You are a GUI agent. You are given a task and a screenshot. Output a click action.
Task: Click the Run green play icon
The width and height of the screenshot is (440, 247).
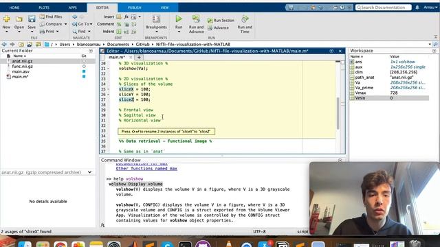pyautogui.click(x=179, y=19)
